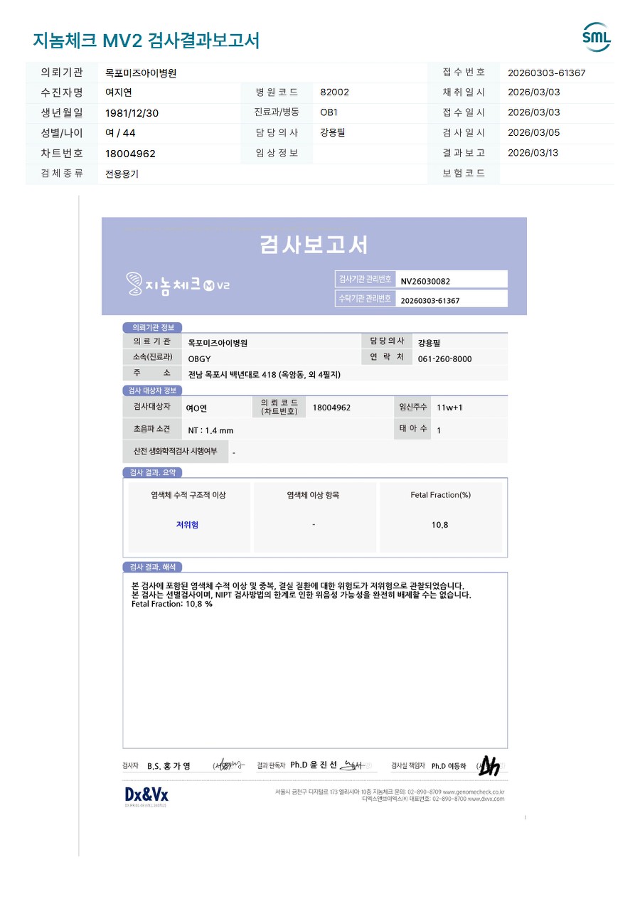Select the 연락처 number 061-260-8000
The width and height of the screenshot is (640, 904).
pyautogui.click(x=444, y=359)
